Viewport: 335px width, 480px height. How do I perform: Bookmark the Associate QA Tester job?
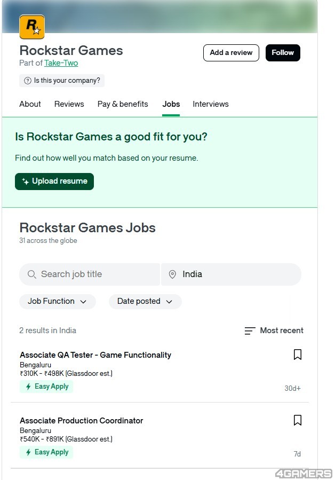click(x=298, y=355)
